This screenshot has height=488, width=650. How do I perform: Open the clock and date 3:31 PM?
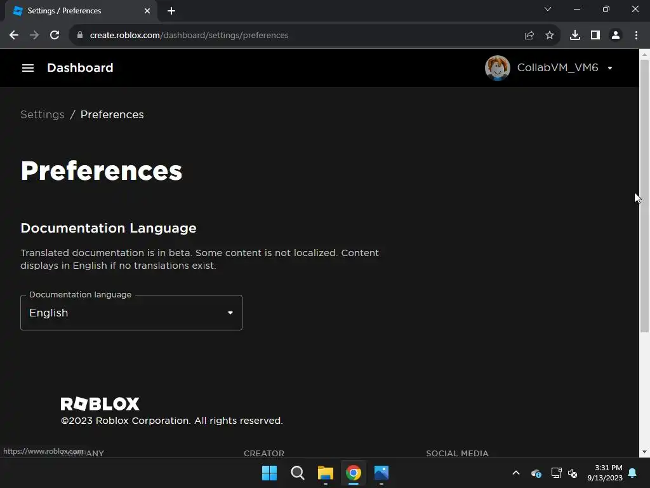[605, 473]
